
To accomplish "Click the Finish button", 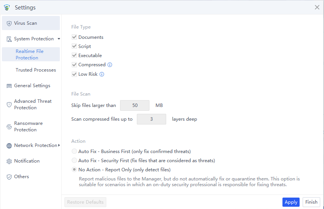I will point(311,202).
